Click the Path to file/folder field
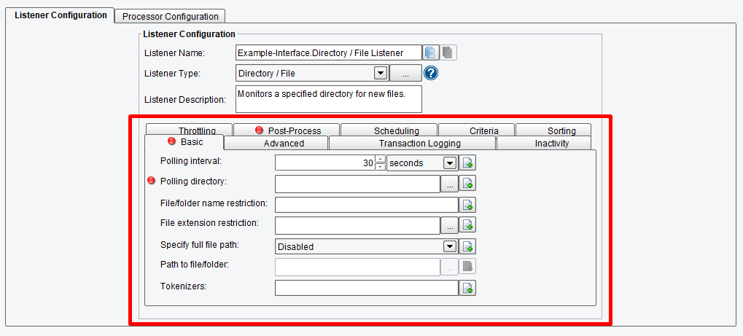 [x=358, y=267]
